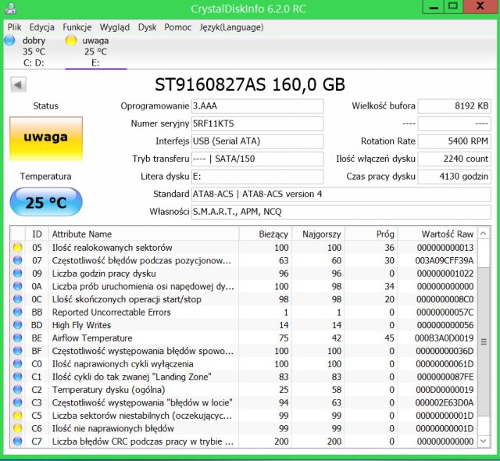Go to previous disk with left arrow
Viewport: 500px width, 461px height.
pos(18,85)
